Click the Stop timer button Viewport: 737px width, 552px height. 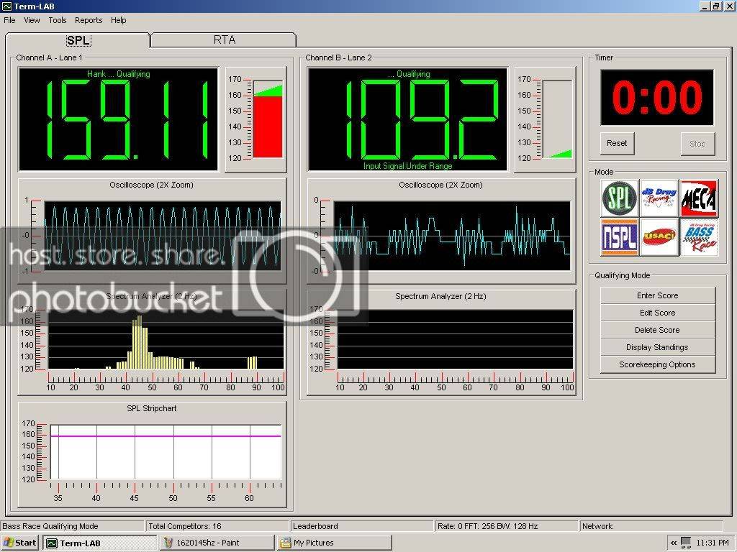tap(697, 144)
